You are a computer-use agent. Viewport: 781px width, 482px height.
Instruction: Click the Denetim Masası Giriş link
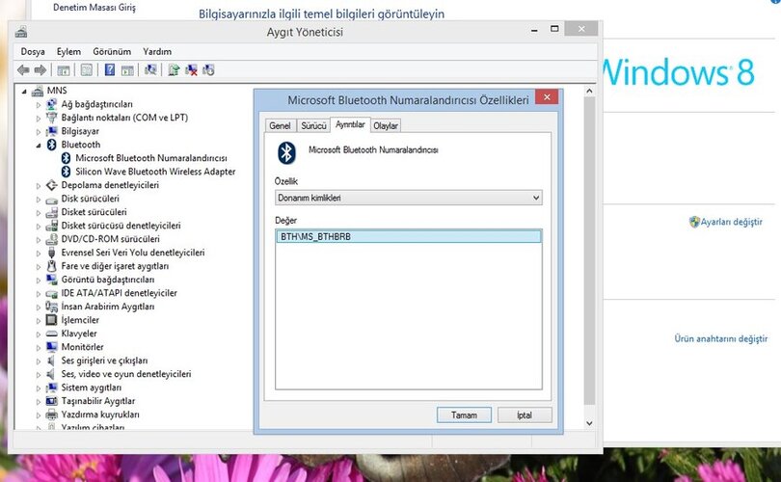94,8
